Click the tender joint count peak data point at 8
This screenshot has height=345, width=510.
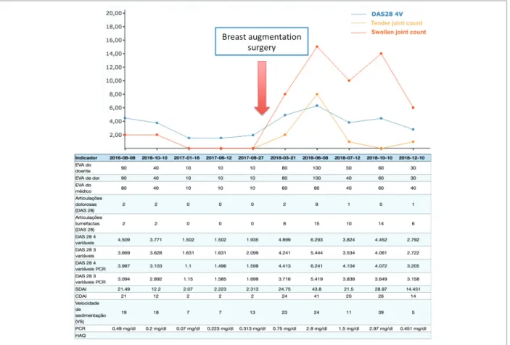[x=317, y=94]
